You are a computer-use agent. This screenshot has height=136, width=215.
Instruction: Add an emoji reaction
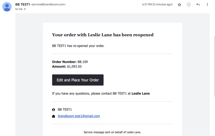pos(189,5)
